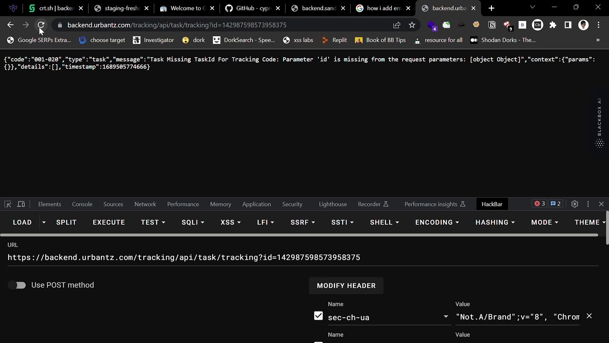Open the Shodan Dorks bookmark
609x343 pixels.
point(502,40)
